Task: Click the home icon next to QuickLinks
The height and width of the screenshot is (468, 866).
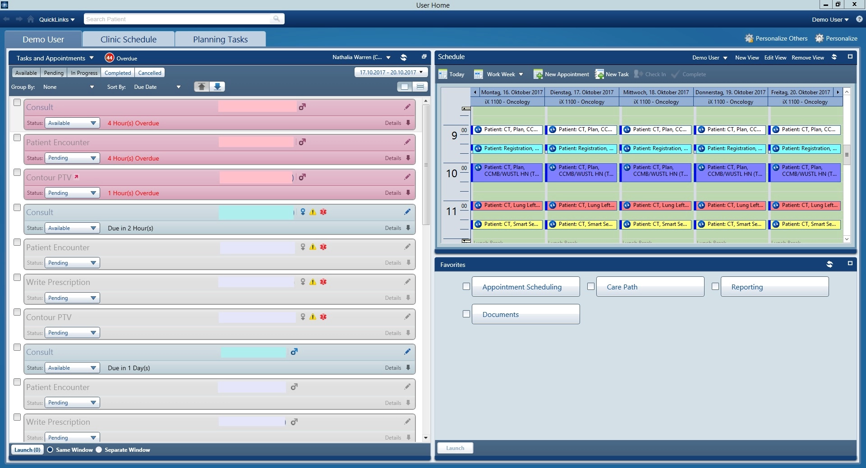Action: coord(30,19)
